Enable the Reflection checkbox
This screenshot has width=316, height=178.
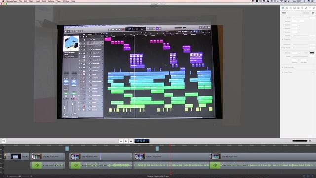(x=282, y=44)
